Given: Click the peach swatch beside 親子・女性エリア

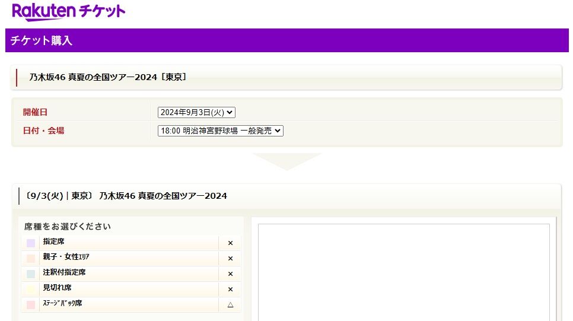Looking at the screenshot, I should pyautogui.click(x=31, y=259).
